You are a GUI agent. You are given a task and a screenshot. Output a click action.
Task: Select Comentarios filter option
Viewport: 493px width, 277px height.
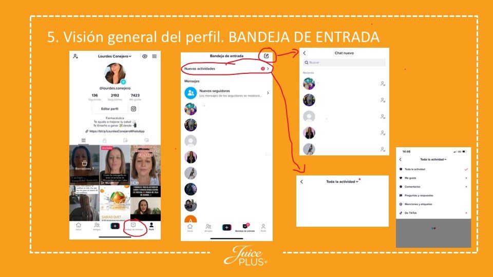click(x=433, y=187)
